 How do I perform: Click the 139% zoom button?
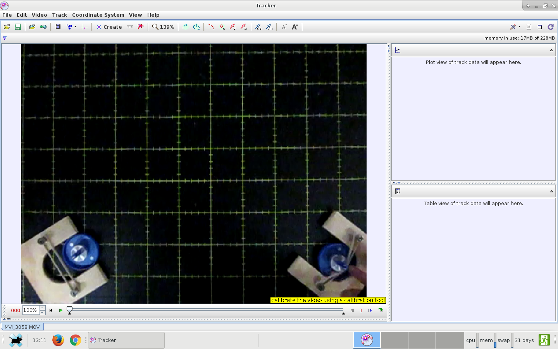[163, 27]
